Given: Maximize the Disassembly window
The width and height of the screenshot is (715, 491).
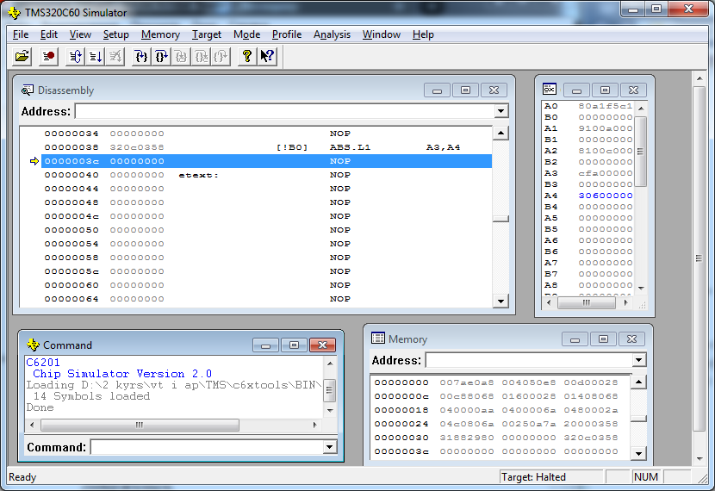Looking at the screenshot, I should pyautogui.click(x=465, y=90).
